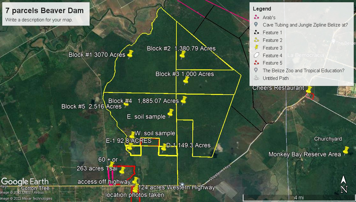This screenshot has height=202, width=356.
Task: Select "Arab's" entry in the legend
Action: (269, 17)
